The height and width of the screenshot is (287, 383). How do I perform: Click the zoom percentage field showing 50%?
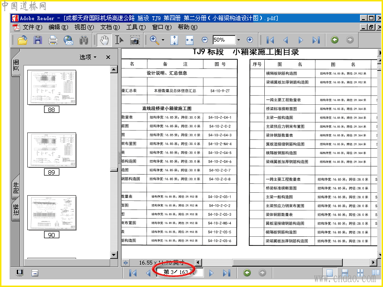224,40
